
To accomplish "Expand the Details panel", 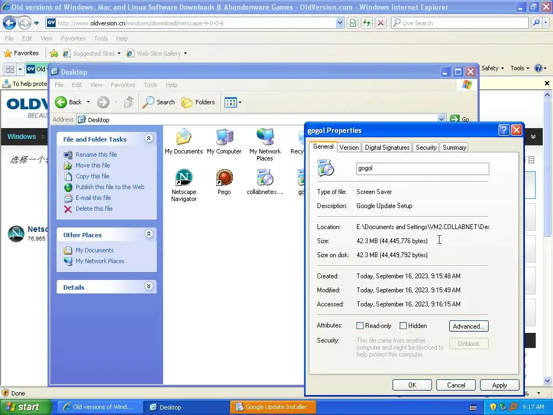I will pos(149,286).
